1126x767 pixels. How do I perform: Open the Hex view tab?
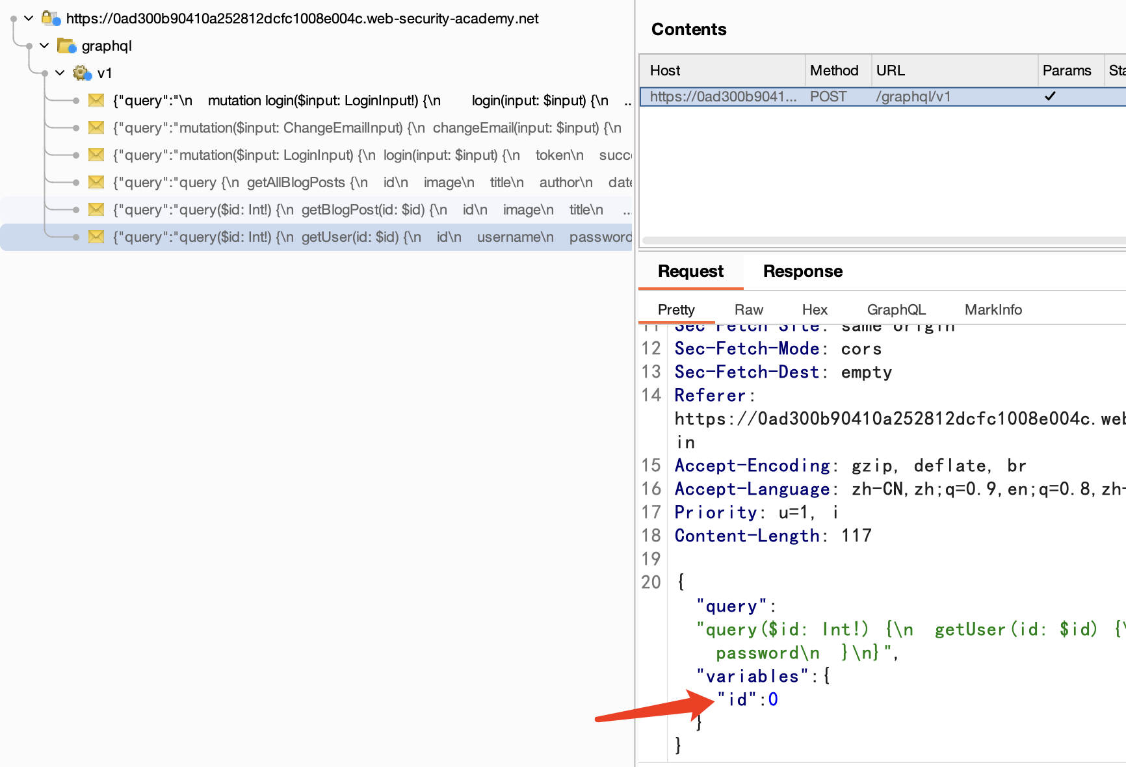tap(814, 310)
